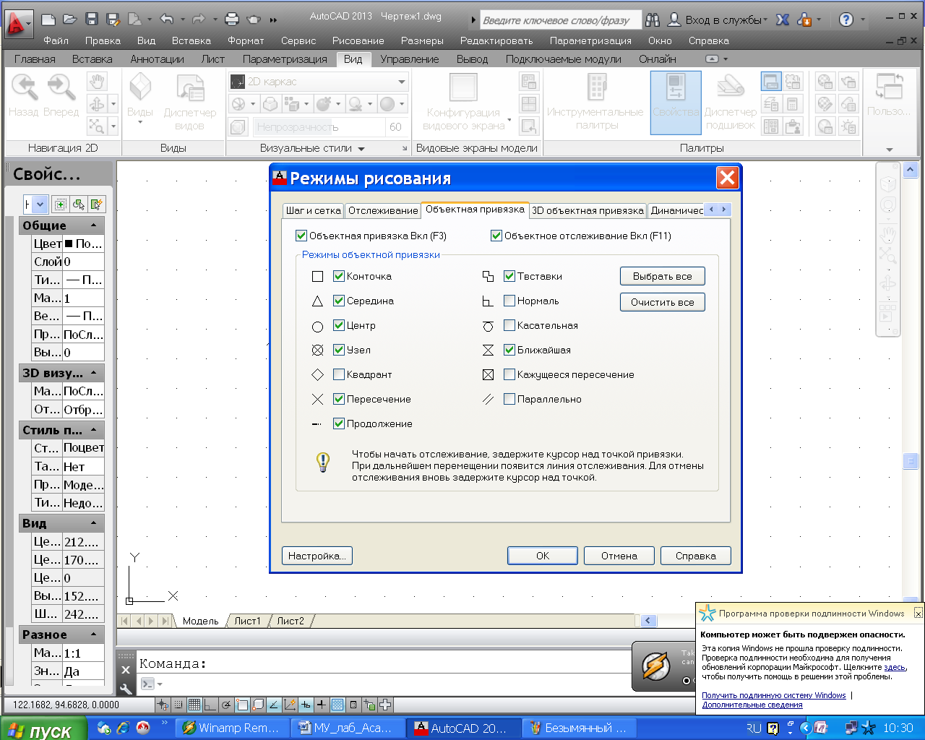The width and height of the screenshot is (925, 740).
Task: Enable the Квадрант snap mode
Action: [x=339, y=374]
